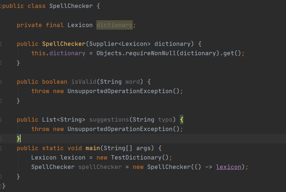Click the 'private' keyword of the field
Viewport: 286px width, 192px height.
pyautogui.click(x=29, y=25)
